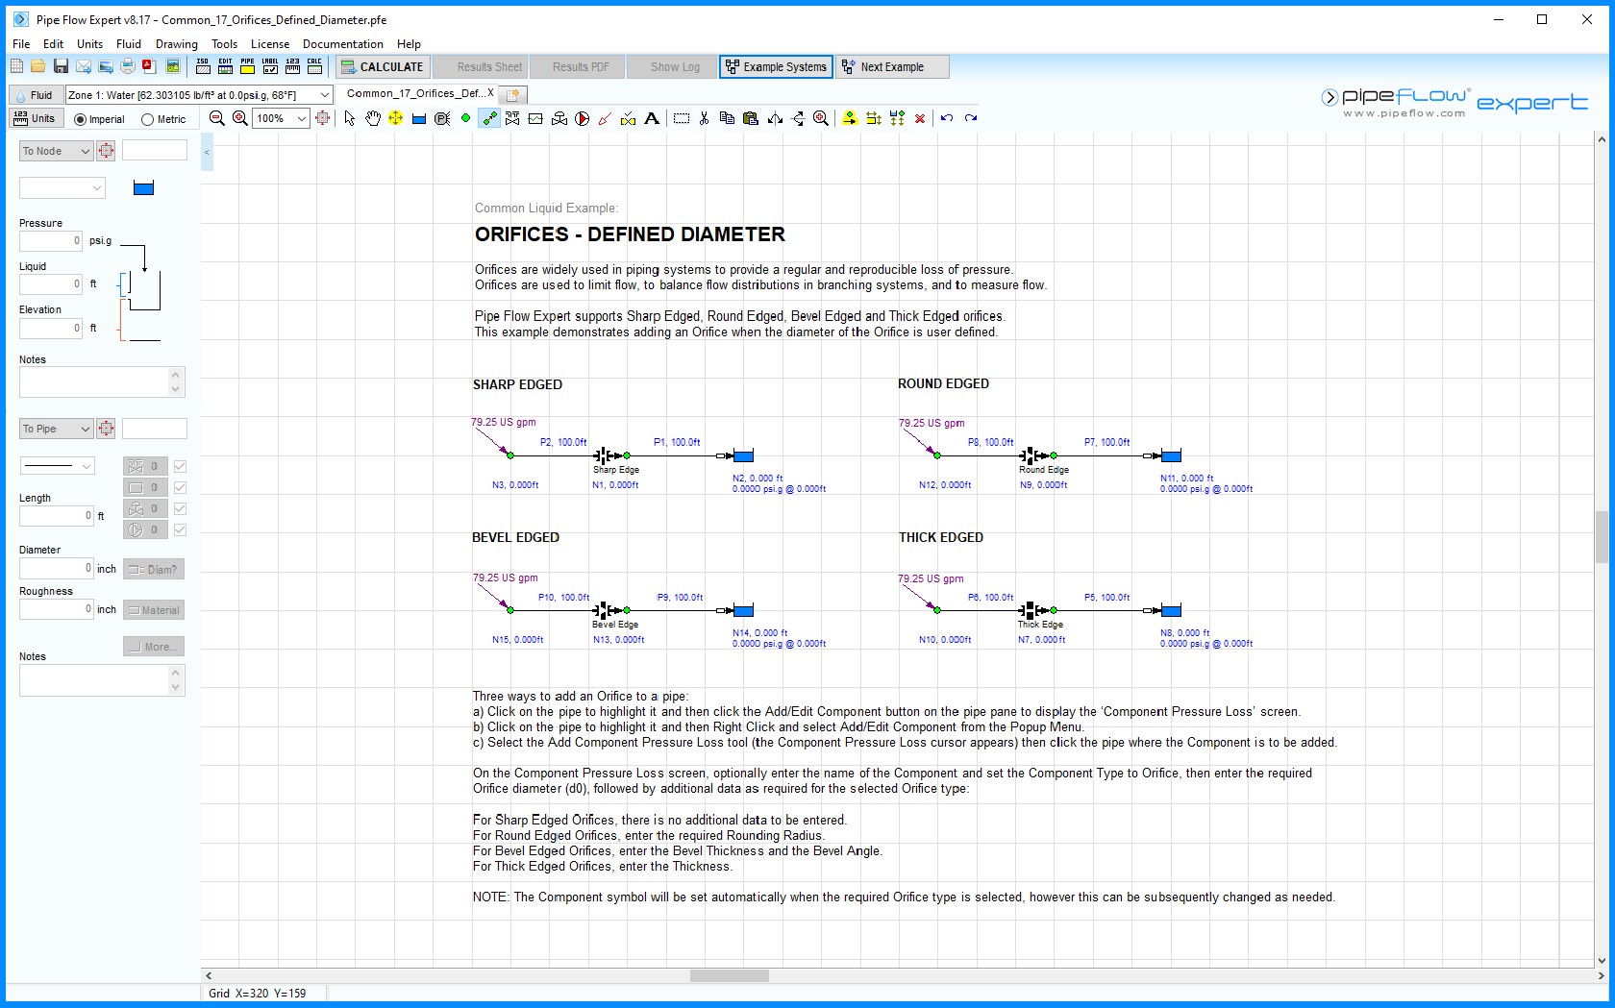Click the red X delete icon
The width and height of the screenshot is (1615, 1008).
[920, 118]
